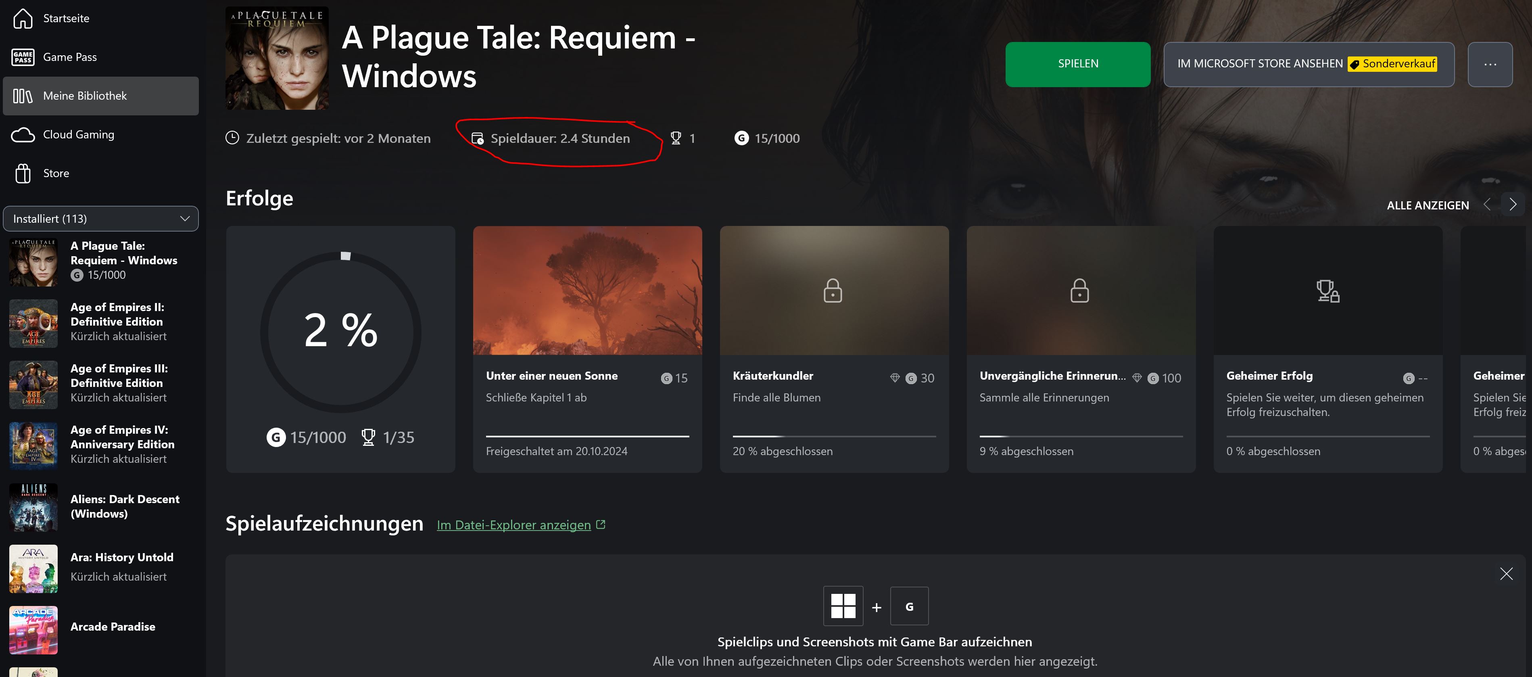
Task: Click the clock icon beside Zuletzt gespielt
Action: click(x=232, y=138)
